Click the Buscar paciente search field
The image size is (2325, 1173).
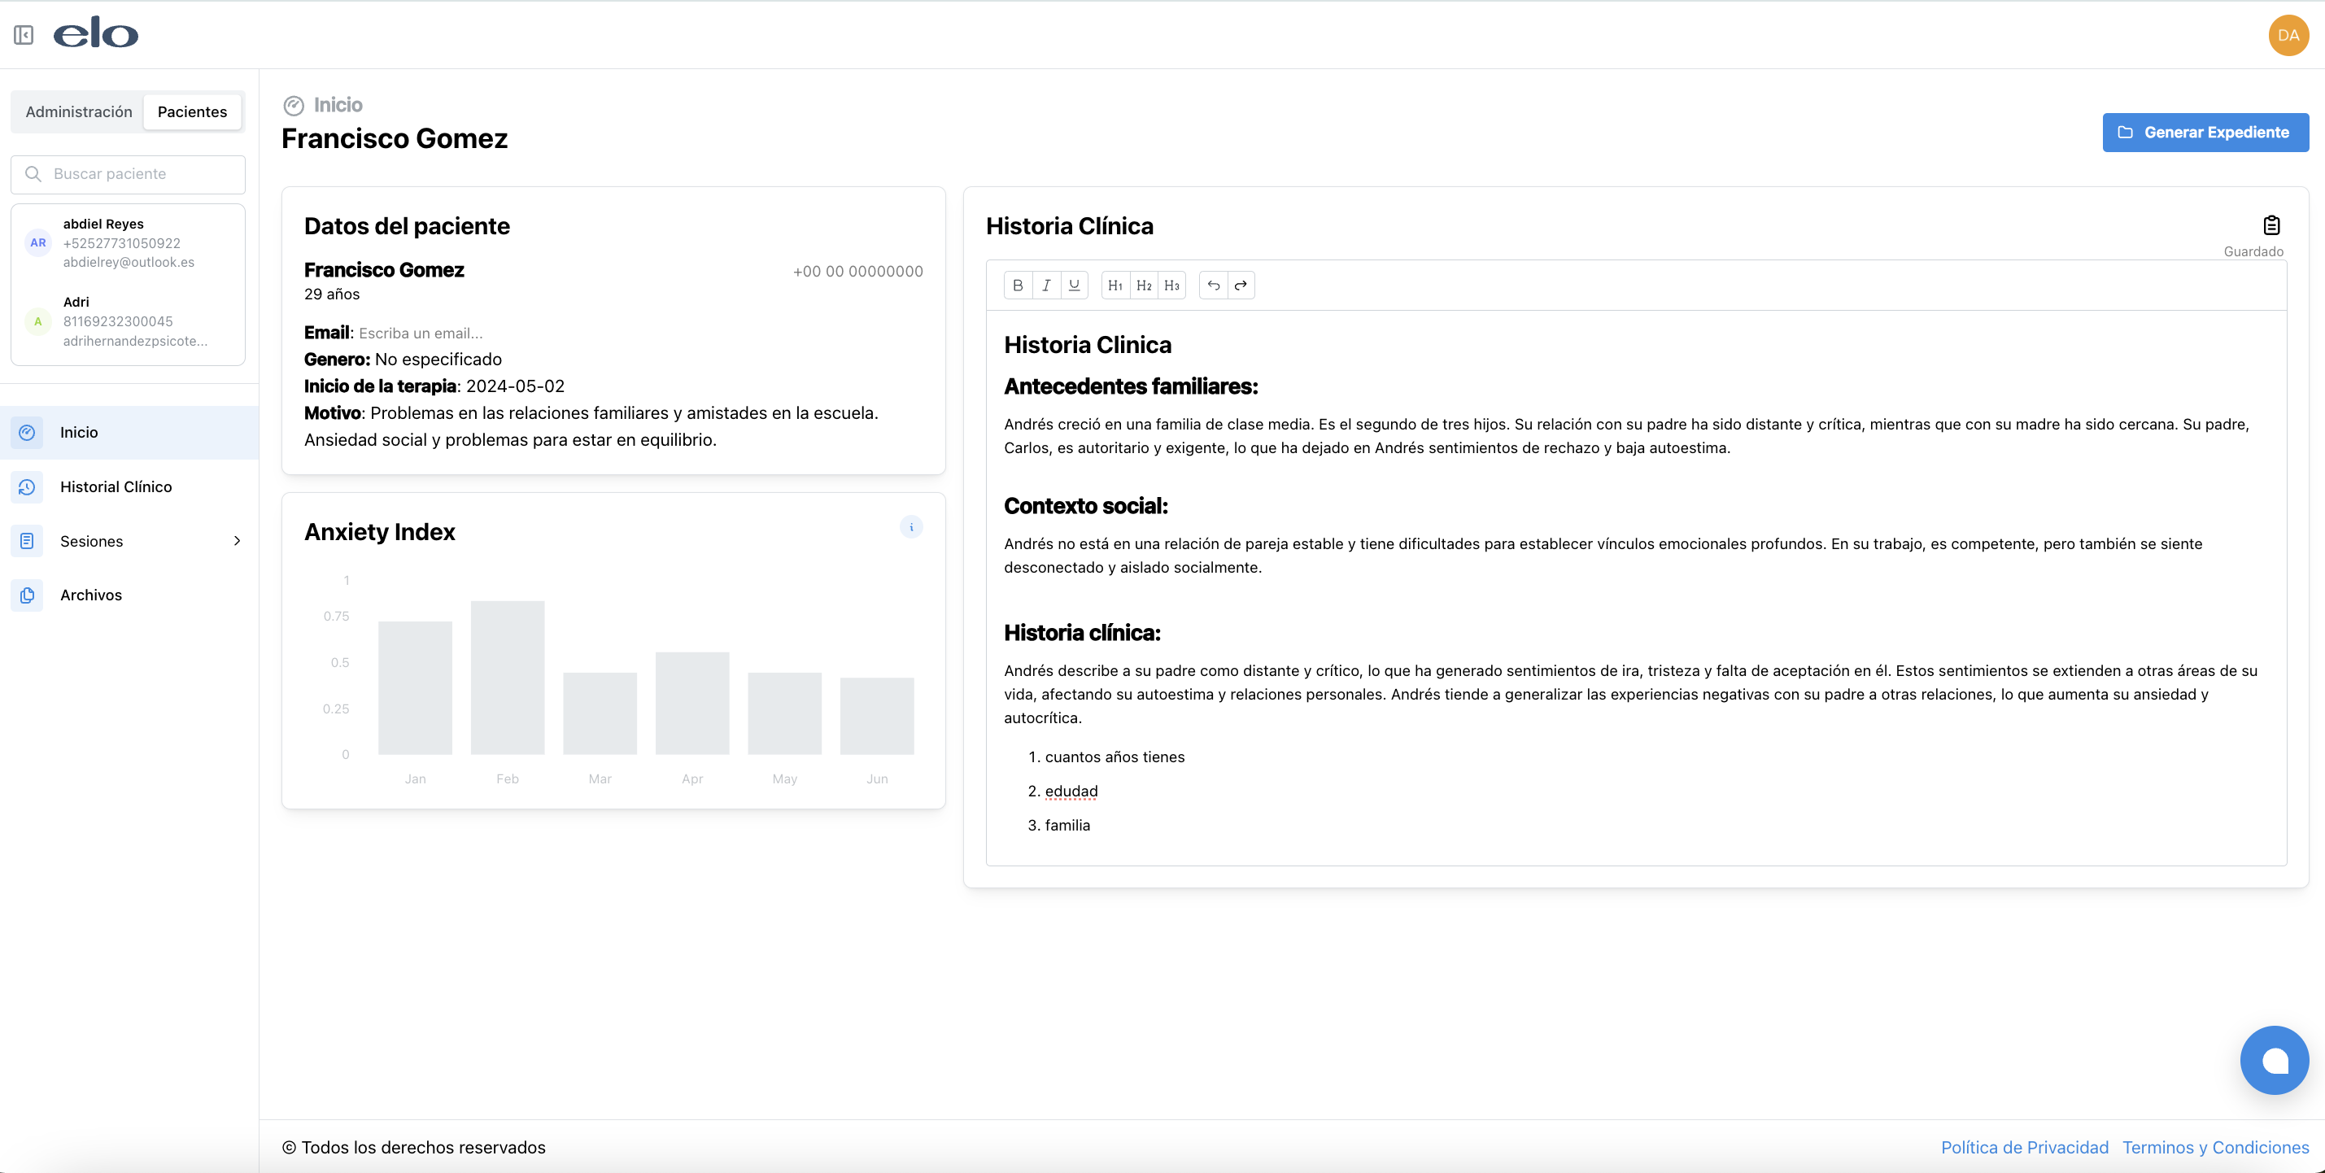pyautogui.click(x=129, y=174)
